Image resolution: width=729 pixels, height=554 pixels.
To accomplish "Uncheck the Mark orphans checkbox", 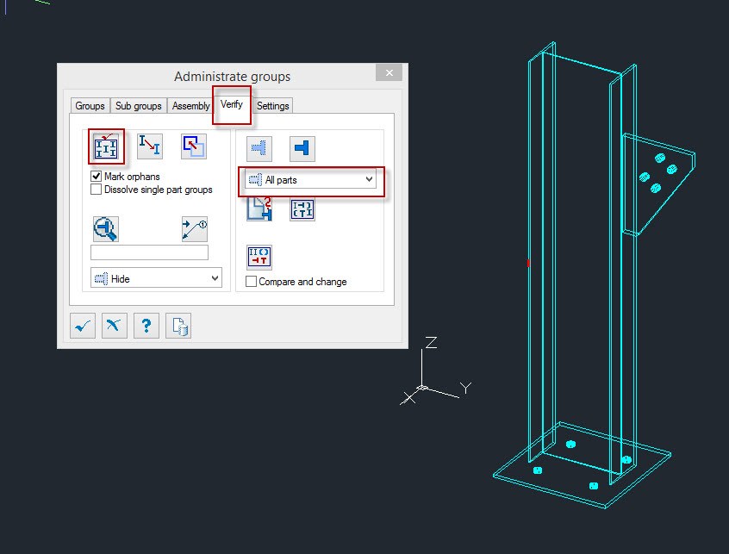I will tap(97, 177).
